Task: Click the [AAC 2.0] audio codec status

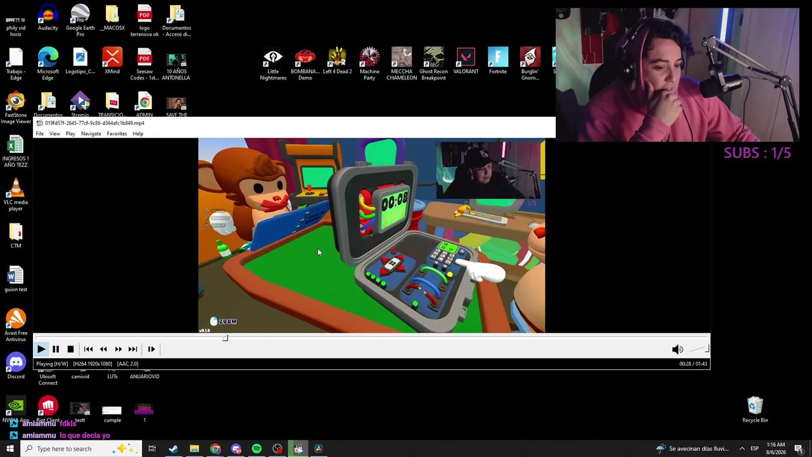Action: pyautogui.click(x=128, y=364)
